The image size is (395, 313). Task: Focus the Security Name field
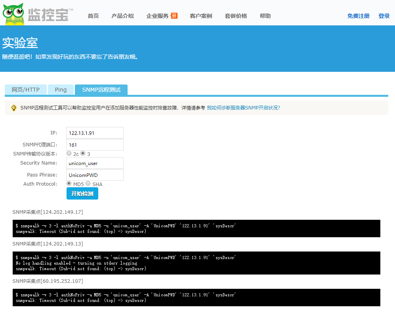pyautogui.click(x=95, y=163)
